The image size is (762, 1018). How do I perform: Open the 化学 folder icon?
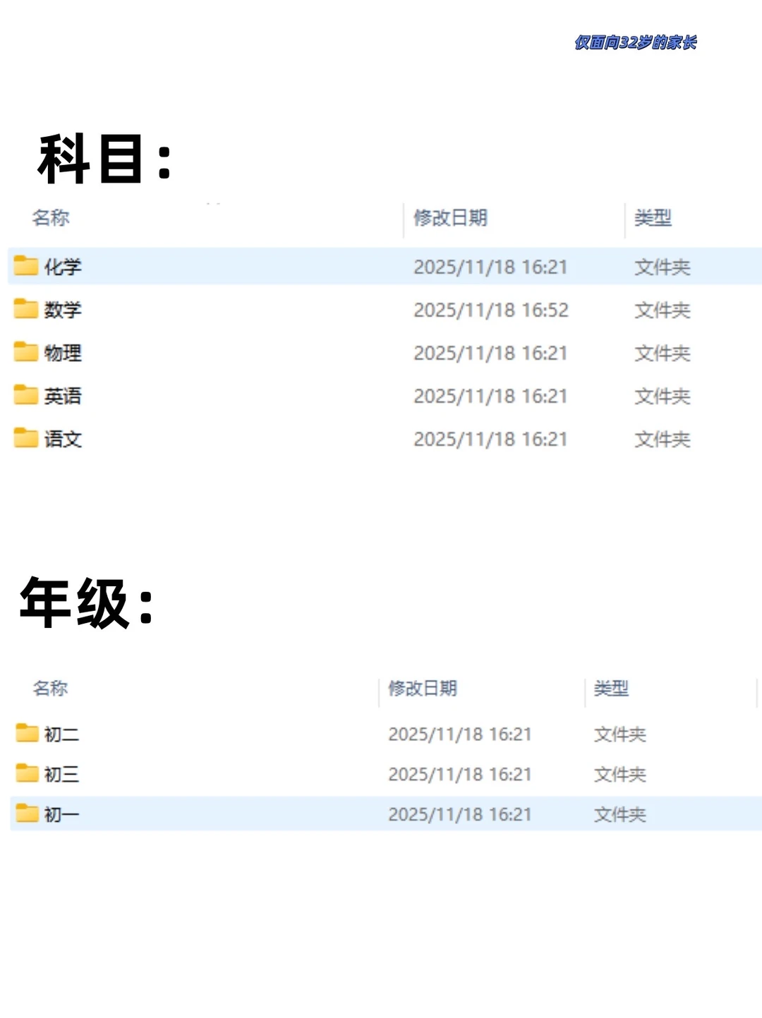click(x=24, y=267)
